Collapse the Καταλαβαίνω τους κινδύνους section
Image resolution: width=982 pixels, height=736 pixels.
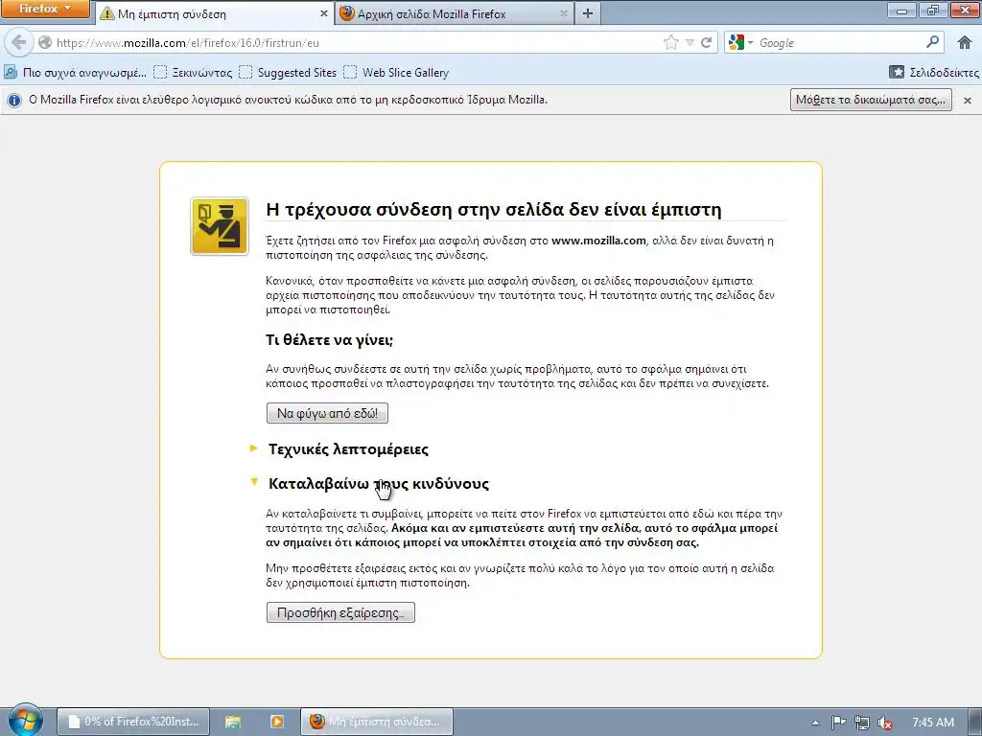(378, 483)
